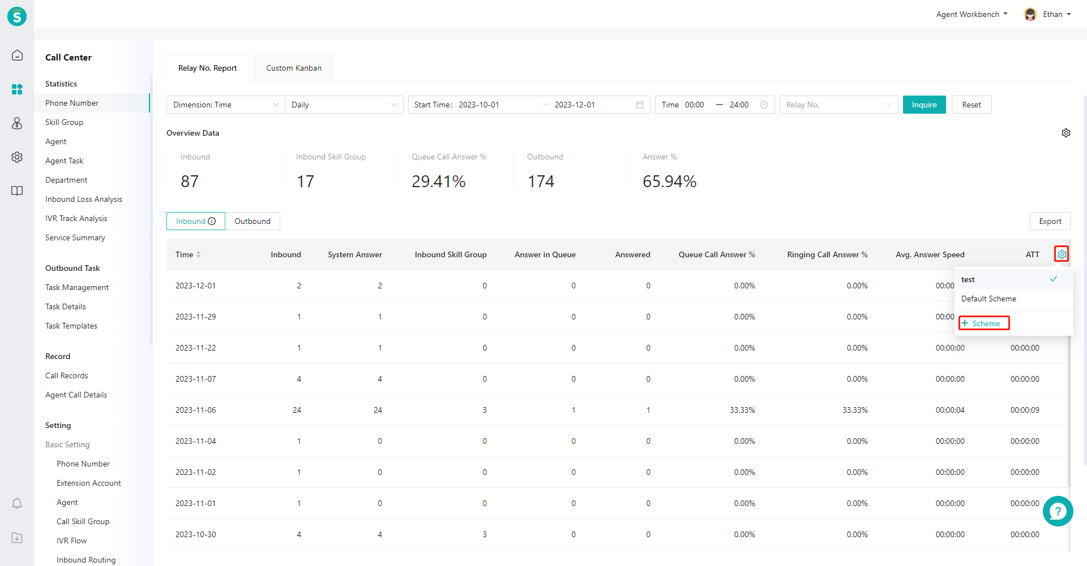This screenshot has width=1087, height=566.
Task: Click the 2023-11-06 row date
Action: pyautogui.click(x=196, y=410)
